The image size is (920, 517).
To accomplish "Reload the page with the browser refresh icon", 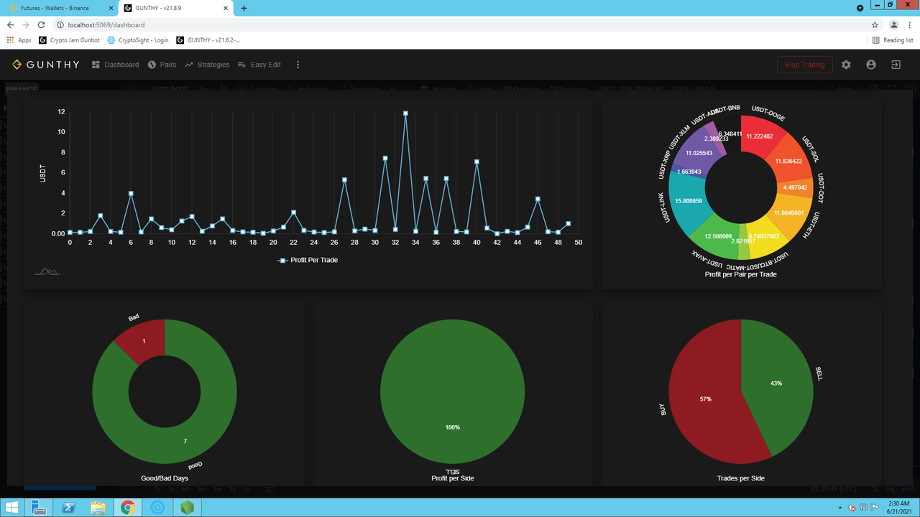I will click(x=42, y=24).
